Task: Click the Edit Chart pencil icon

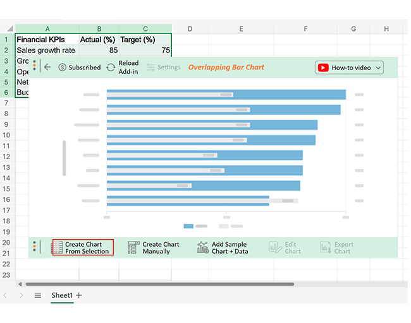Action: tap(275, 247)
